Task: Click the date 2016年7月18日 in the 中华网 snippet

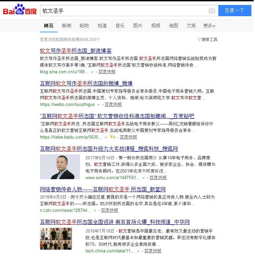Action: pos(100,231)
